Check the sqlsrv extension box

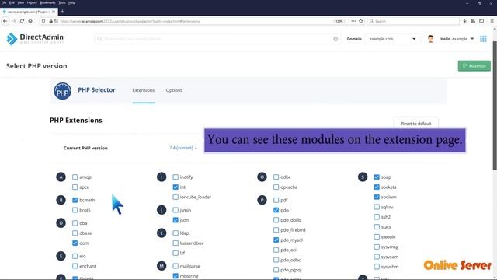[x=377, y=207]
